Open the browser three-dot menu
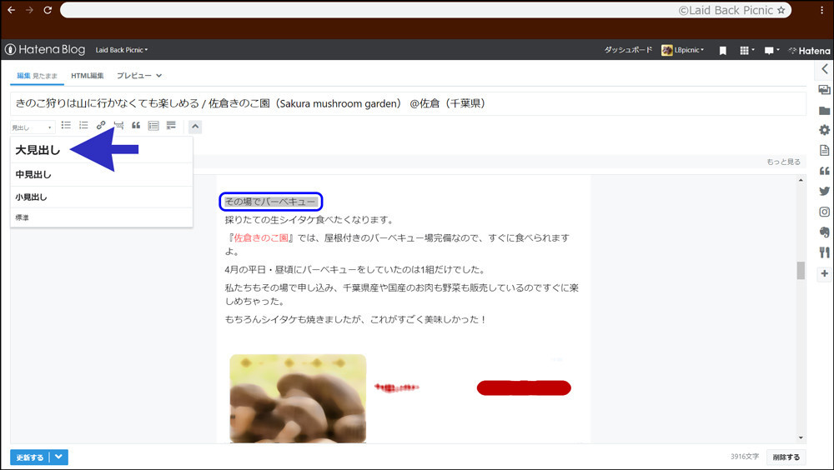Image resolution: width=834 pixels, height=470 pixels. tap(821, 10)
